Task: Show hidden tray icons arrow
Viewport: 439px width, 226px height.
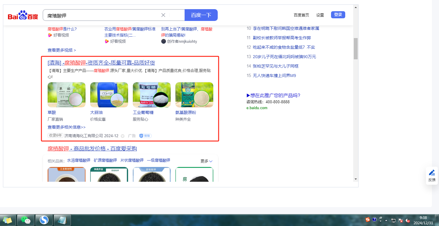Action: point(386,220)
